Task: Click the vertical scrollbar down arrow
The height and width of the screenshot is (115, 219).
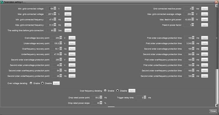Action: (217, 106)
